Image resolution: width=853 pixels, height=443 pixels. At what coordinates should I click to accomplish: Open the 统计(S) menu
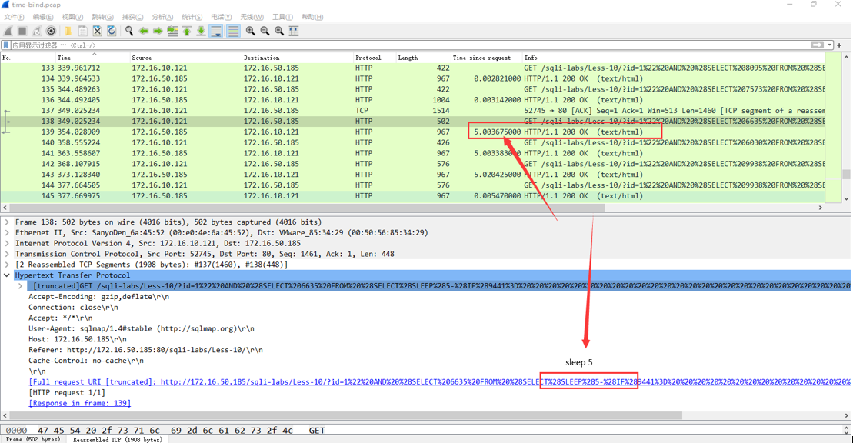click(192, 17)
